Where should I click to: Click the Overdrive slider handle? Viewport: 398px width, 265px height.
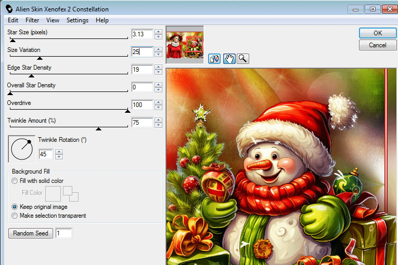pyautogui.click(x=127, y=111)
